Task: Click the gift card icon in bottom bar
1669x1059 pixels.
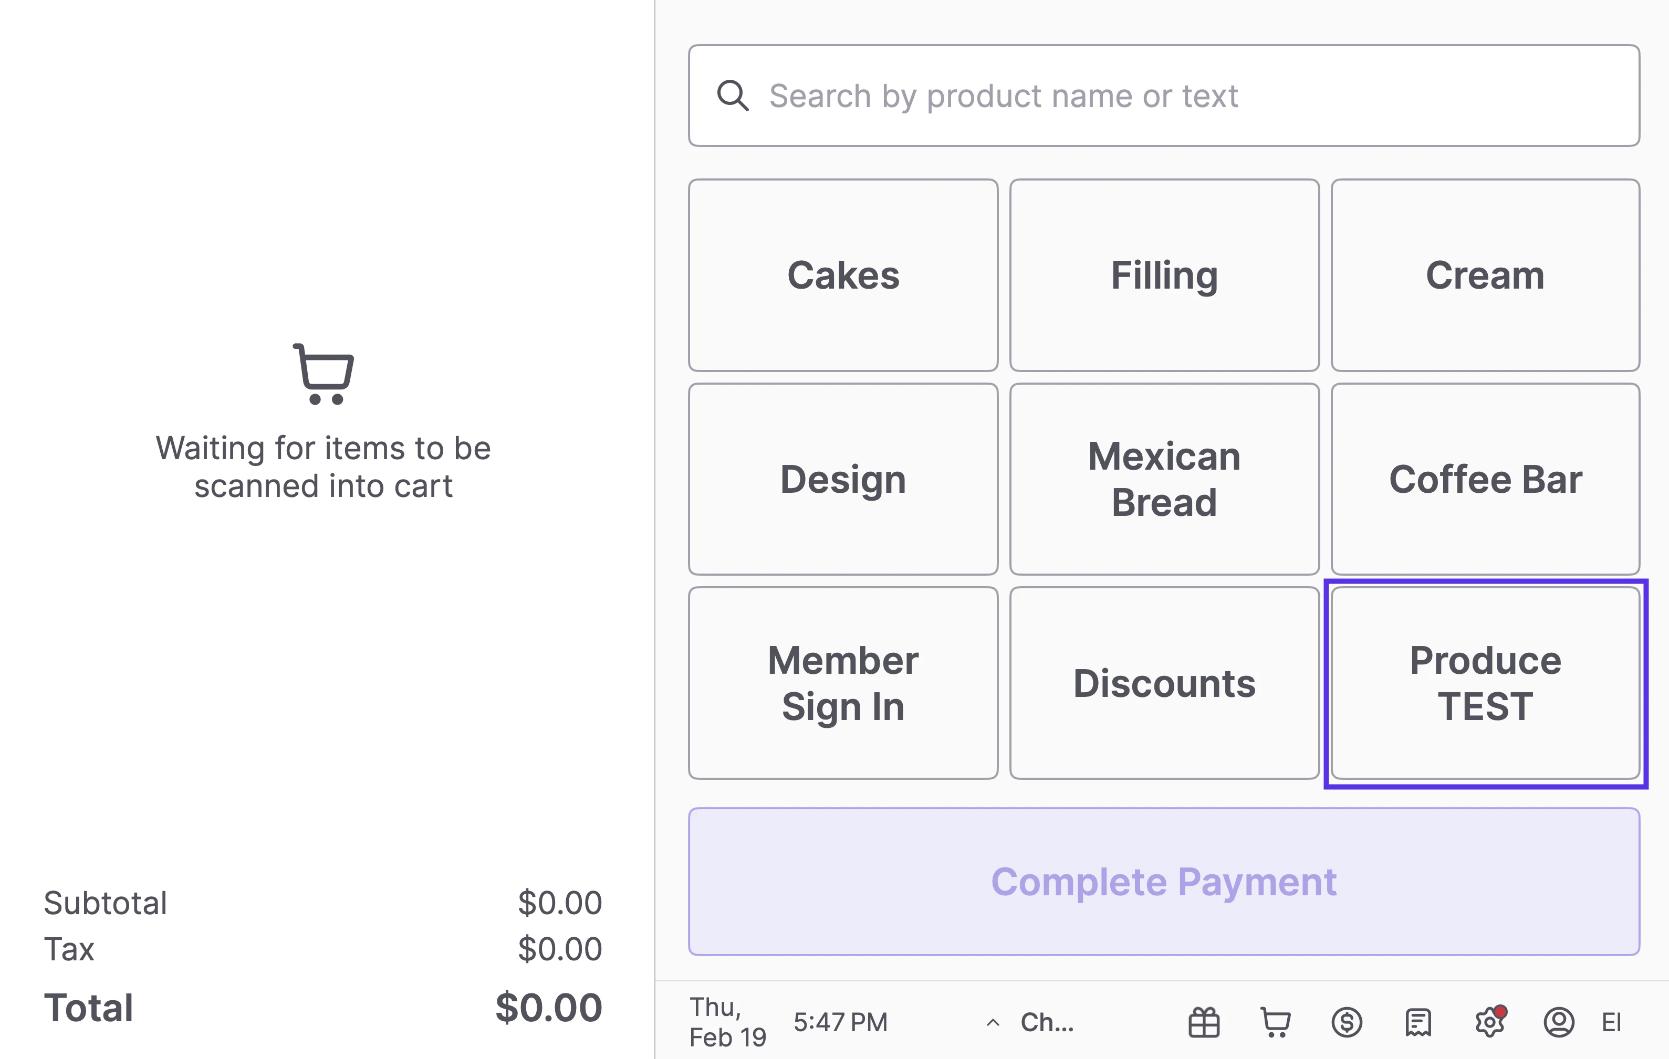Action: [x=1204, y=1022]
